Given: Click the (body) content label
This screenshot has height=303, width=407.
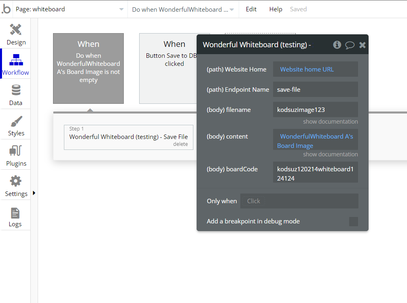Looking at the screenshot, I should (227, 137).
